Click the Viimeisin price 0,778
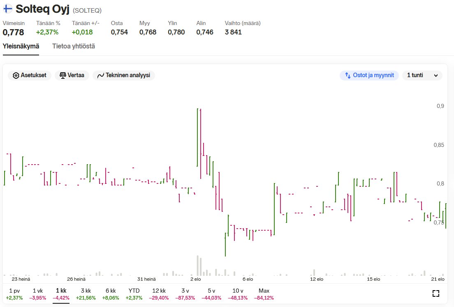The width and height of the screenshot is (454, 307). [13, 32]
